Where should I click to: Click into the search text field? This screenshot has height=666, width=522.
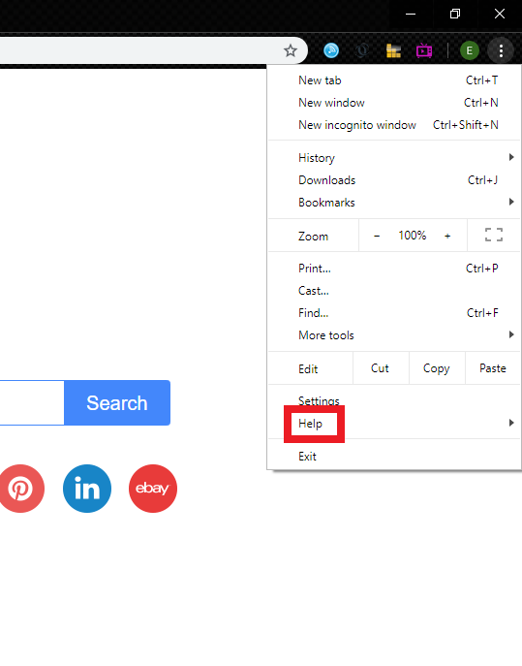pos(32,402)
